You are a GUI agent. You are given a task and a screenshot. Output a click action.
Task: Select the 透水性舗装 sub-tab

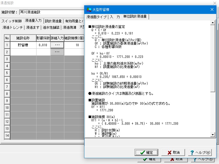tap(51, 28)
